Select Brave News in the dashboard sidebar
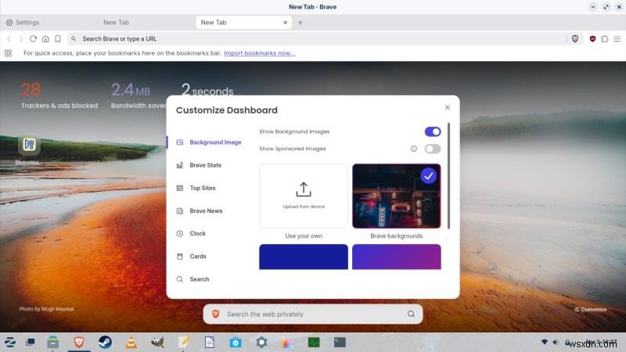626x352 pixels. pos(200,210)
